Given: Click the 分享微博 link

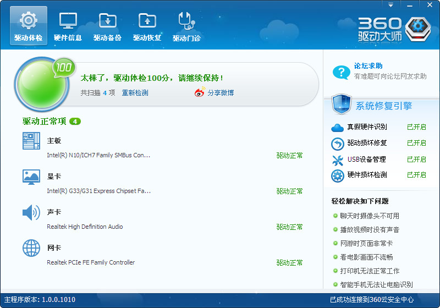Looking at the screenshot, I should tap(221, 93).
